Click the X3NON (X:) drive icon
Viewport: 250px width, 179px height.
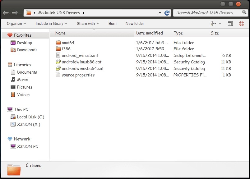click(13, 124)
